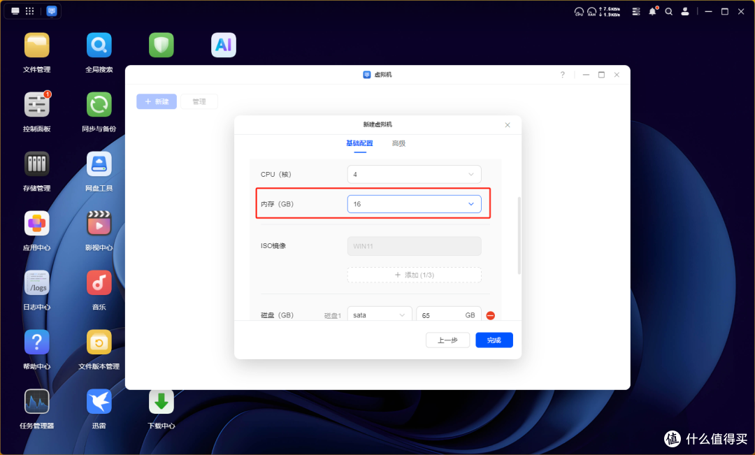Open the 文件版本管理 desktop icon
755x455 pixels.
(99, 342)
